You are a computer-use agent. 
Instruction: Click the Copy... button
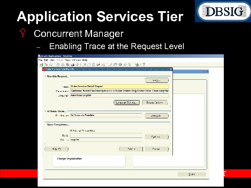(x=157, y=80)
